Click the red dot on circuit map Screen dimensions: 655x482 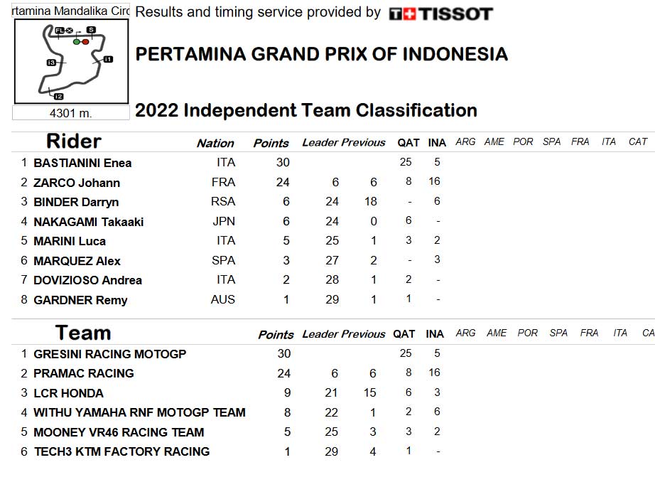(x=85, y=42)
